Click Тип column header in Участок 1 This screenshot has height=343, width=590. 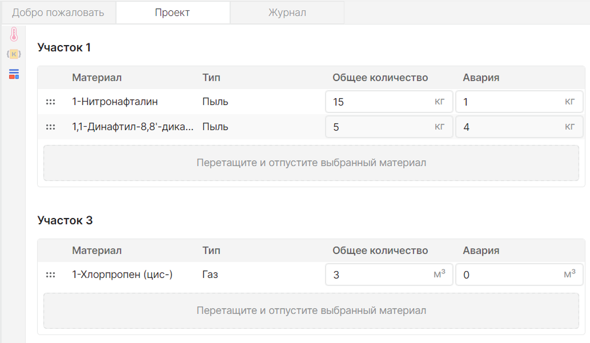[x=211, y=78]
